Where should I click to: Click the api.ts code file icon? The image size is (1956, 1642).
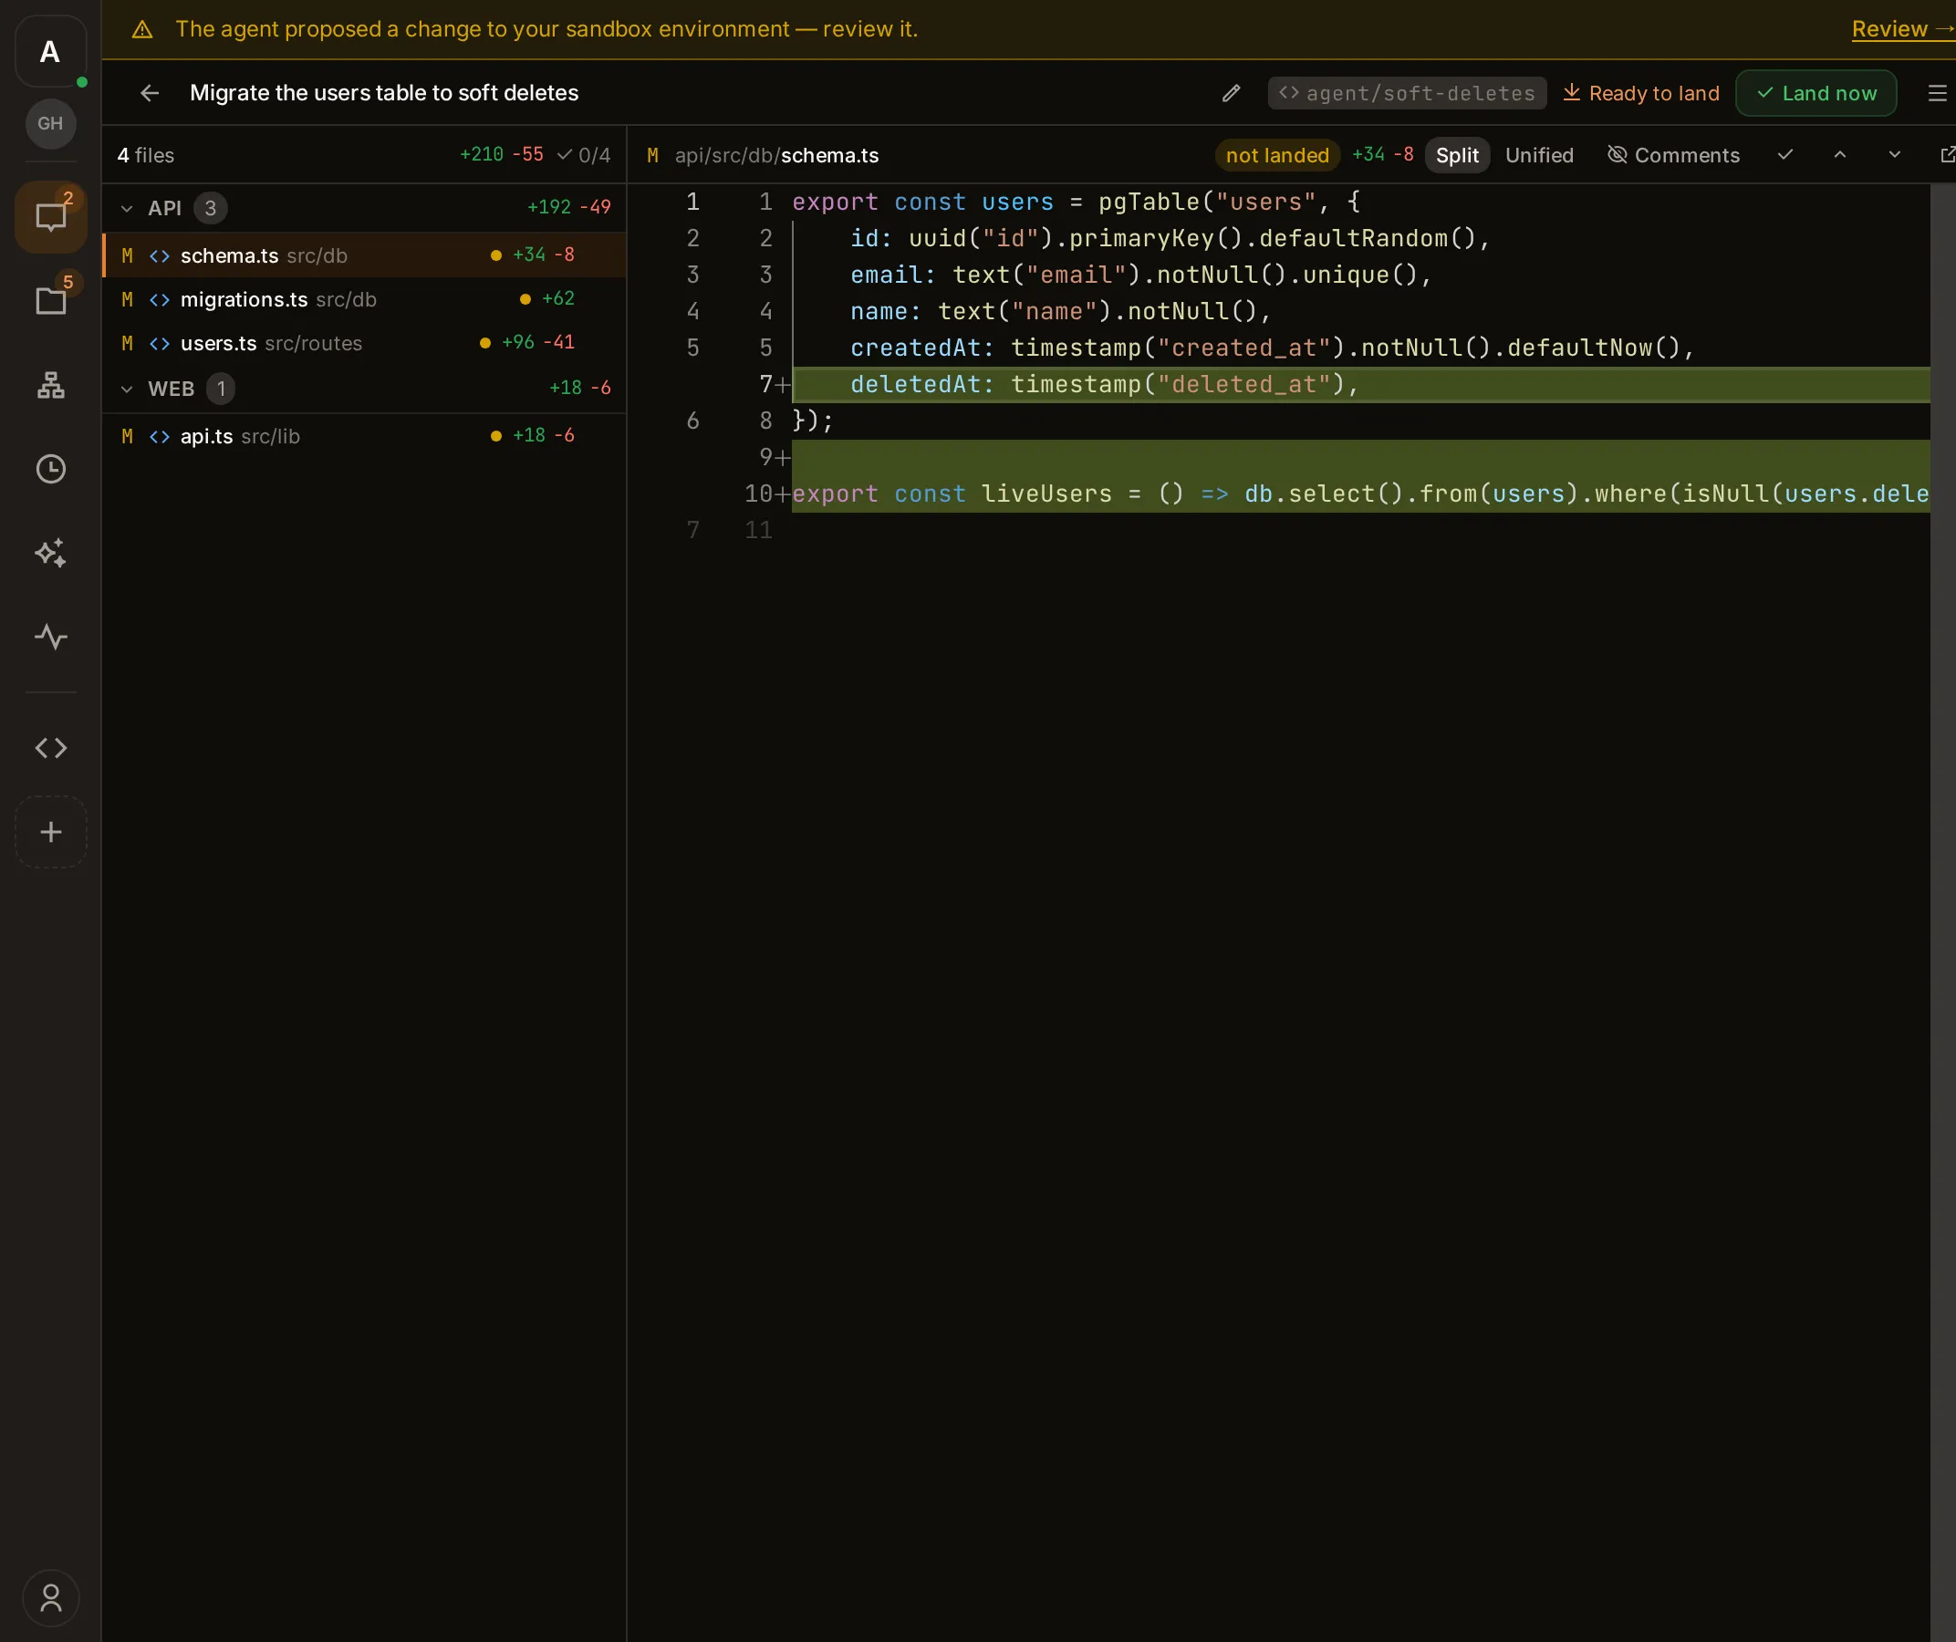pyautogui.click(x=160, y=437)
